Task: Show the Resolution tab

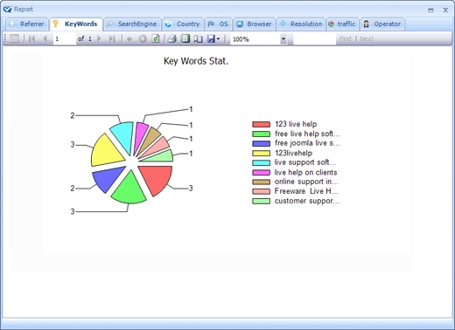Action: tap(301, 24)
